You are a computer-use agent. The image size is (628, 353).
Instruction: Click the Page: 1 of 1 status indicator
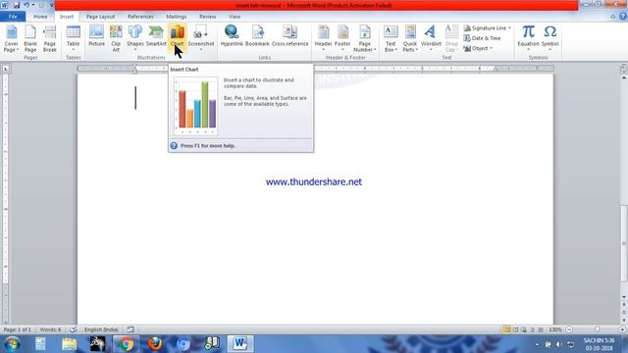click(18, 329)
